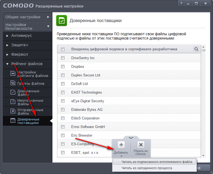213x174 pixels.
Task: Expand the Defense+ (Защита+) tree item
Action: pos(7,45)
